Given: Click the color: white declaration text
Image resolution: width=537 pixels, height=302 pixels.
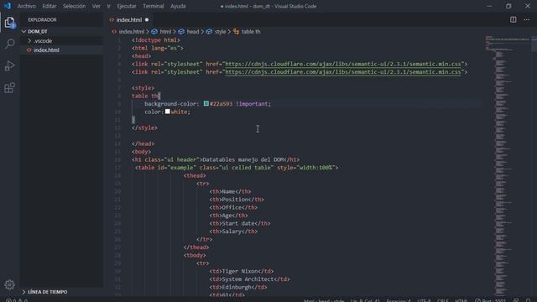Looking at the screenshot, I should coord(167,112).
